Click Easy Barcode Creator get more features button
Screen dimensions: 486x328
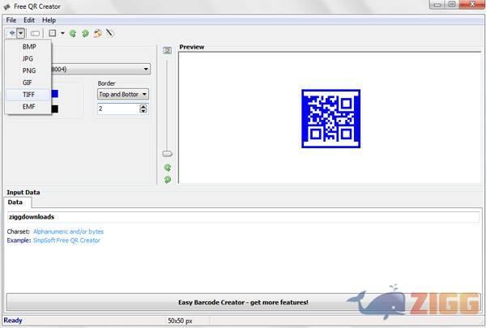(x=243, y=303)
